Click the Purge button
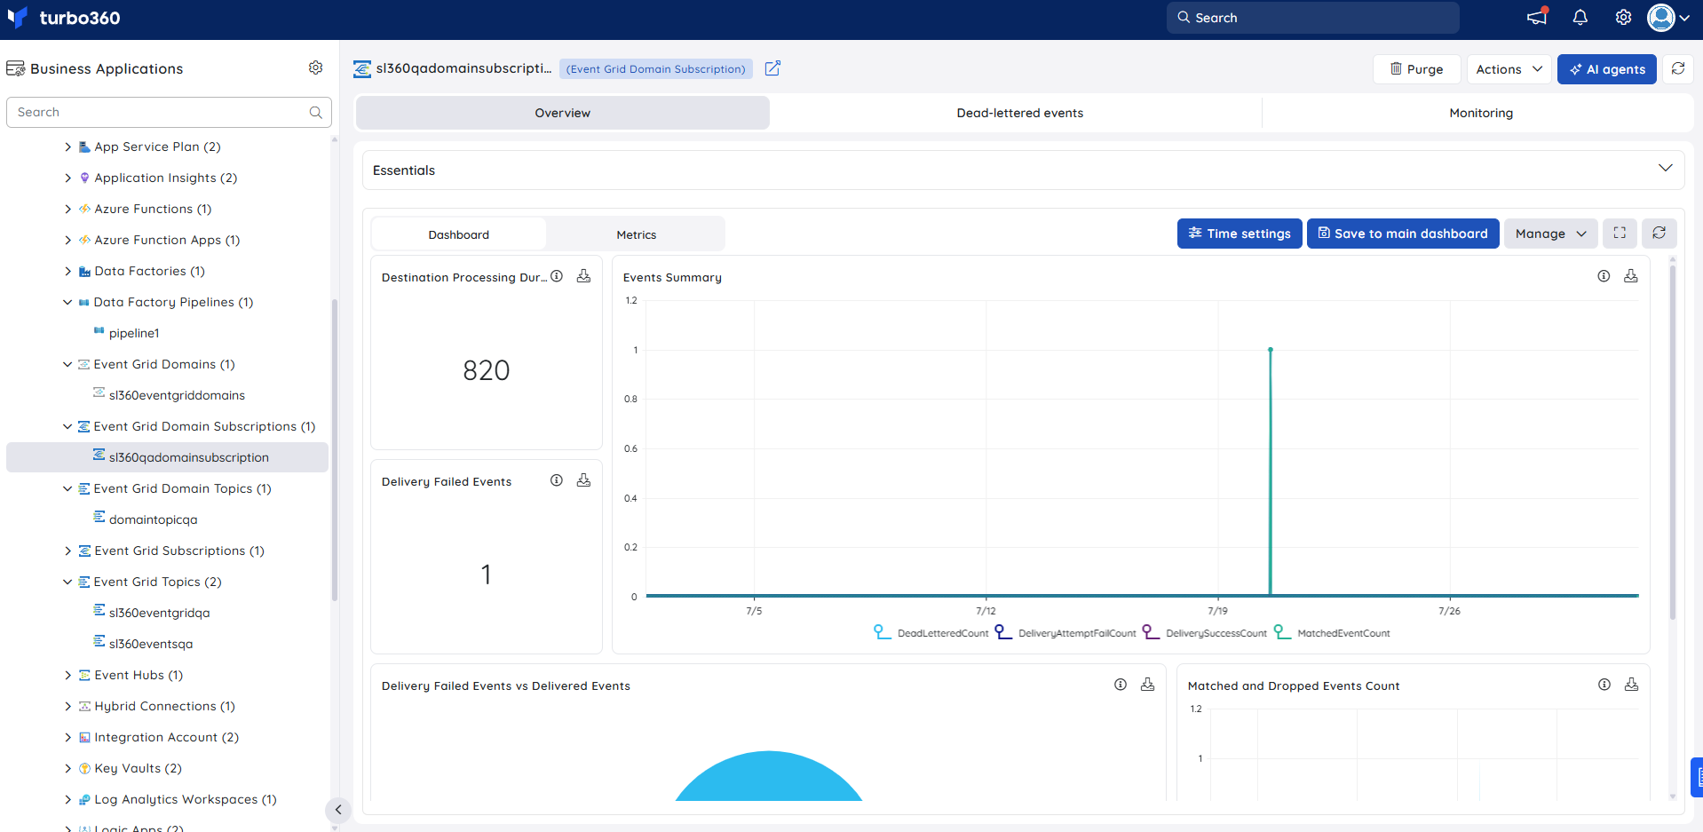1703x832 pixels. point(1416,69)
